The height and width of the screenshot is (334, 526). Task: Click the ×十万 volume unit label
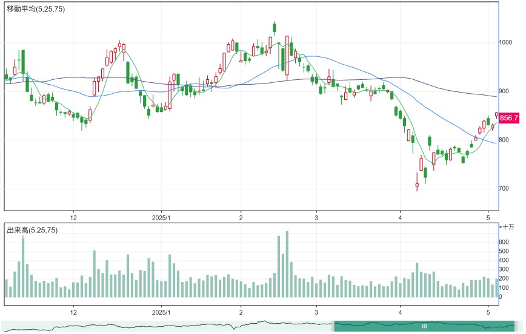(x=507, y=227)
